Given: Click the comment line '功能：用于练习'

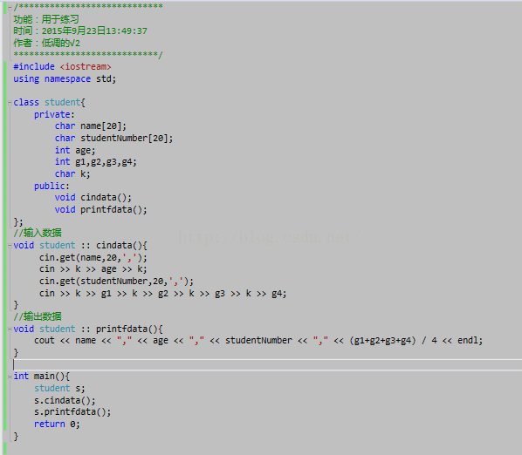Looking at the screenshot, I should 46,19.
